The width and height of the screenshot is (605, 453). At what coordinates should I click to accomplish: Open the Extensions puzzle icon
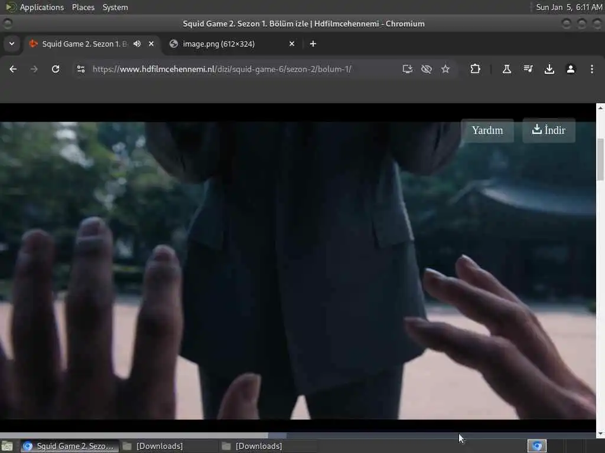pos(475,69)
